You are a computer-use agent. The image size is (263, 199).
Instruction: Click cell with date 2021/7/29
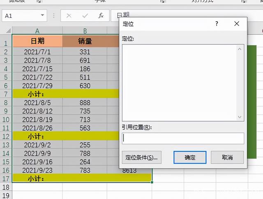(x=37, y=86)
